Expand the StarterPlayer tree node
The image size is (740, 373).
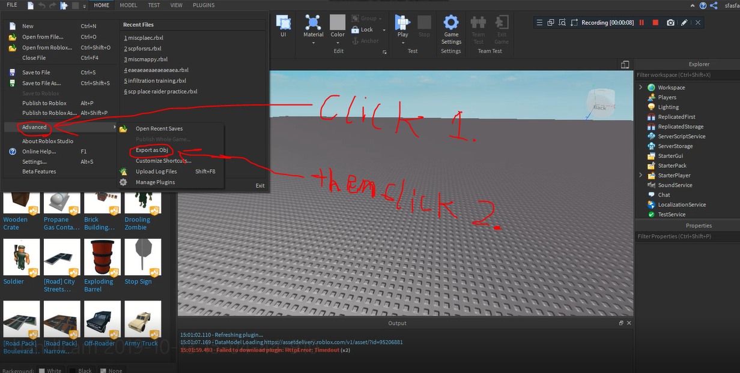640,175
